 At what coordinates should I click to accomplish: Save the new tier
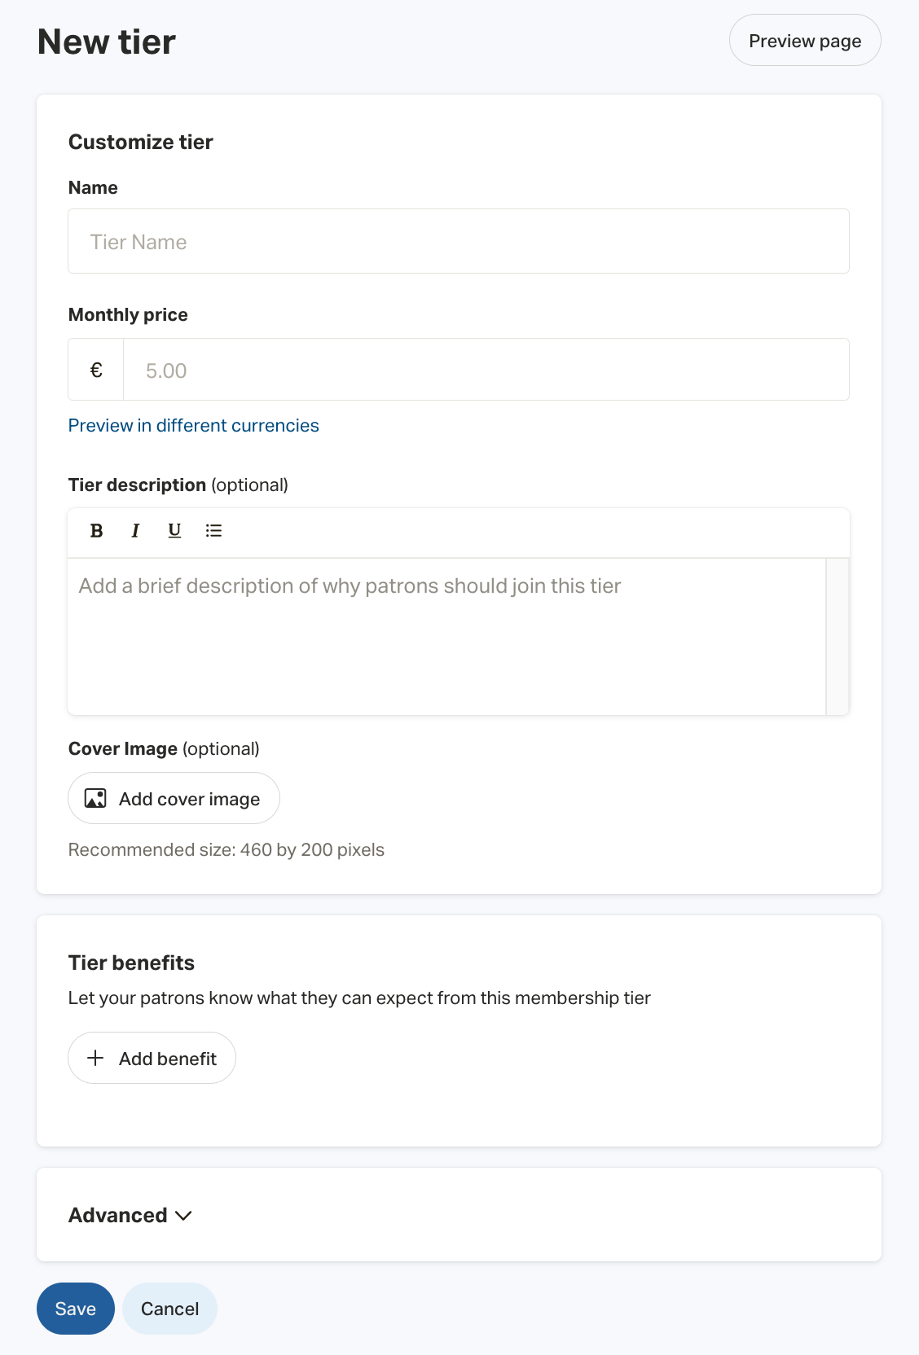[75, 1309]
